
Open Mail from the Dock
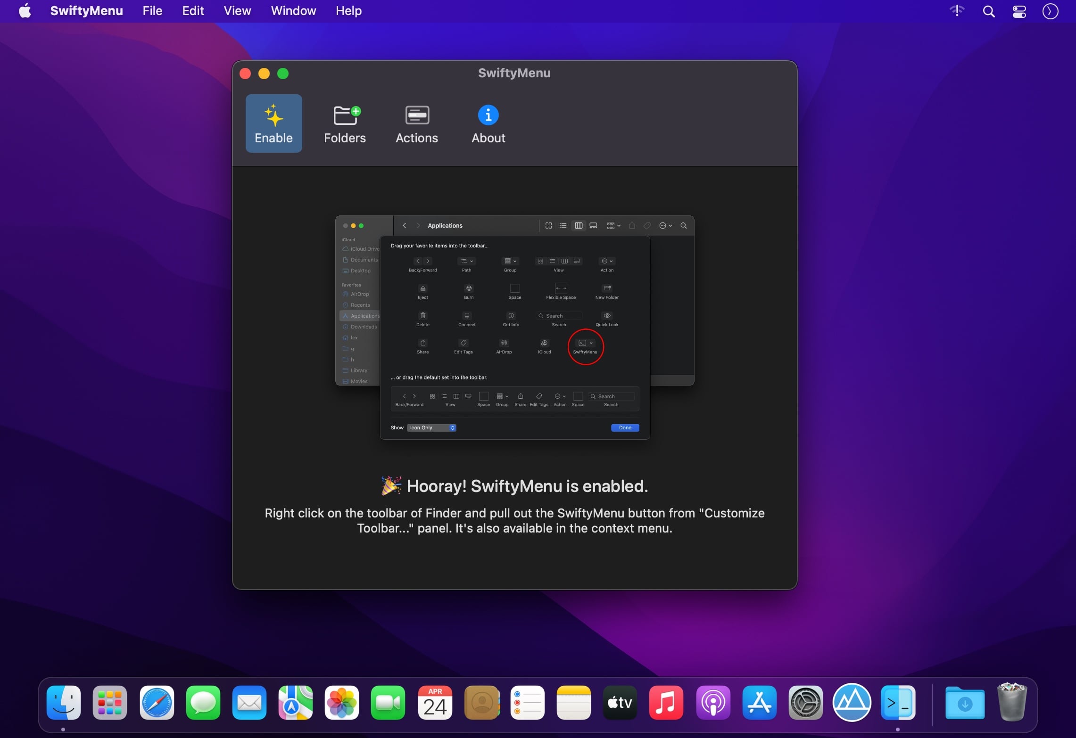(249, 703)
